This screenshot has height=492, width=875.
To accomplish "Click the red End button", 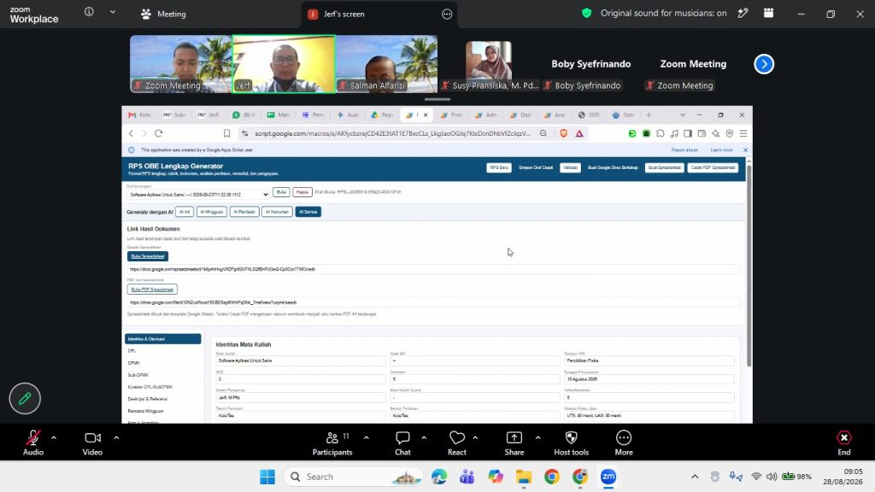I will coord(843,443).
